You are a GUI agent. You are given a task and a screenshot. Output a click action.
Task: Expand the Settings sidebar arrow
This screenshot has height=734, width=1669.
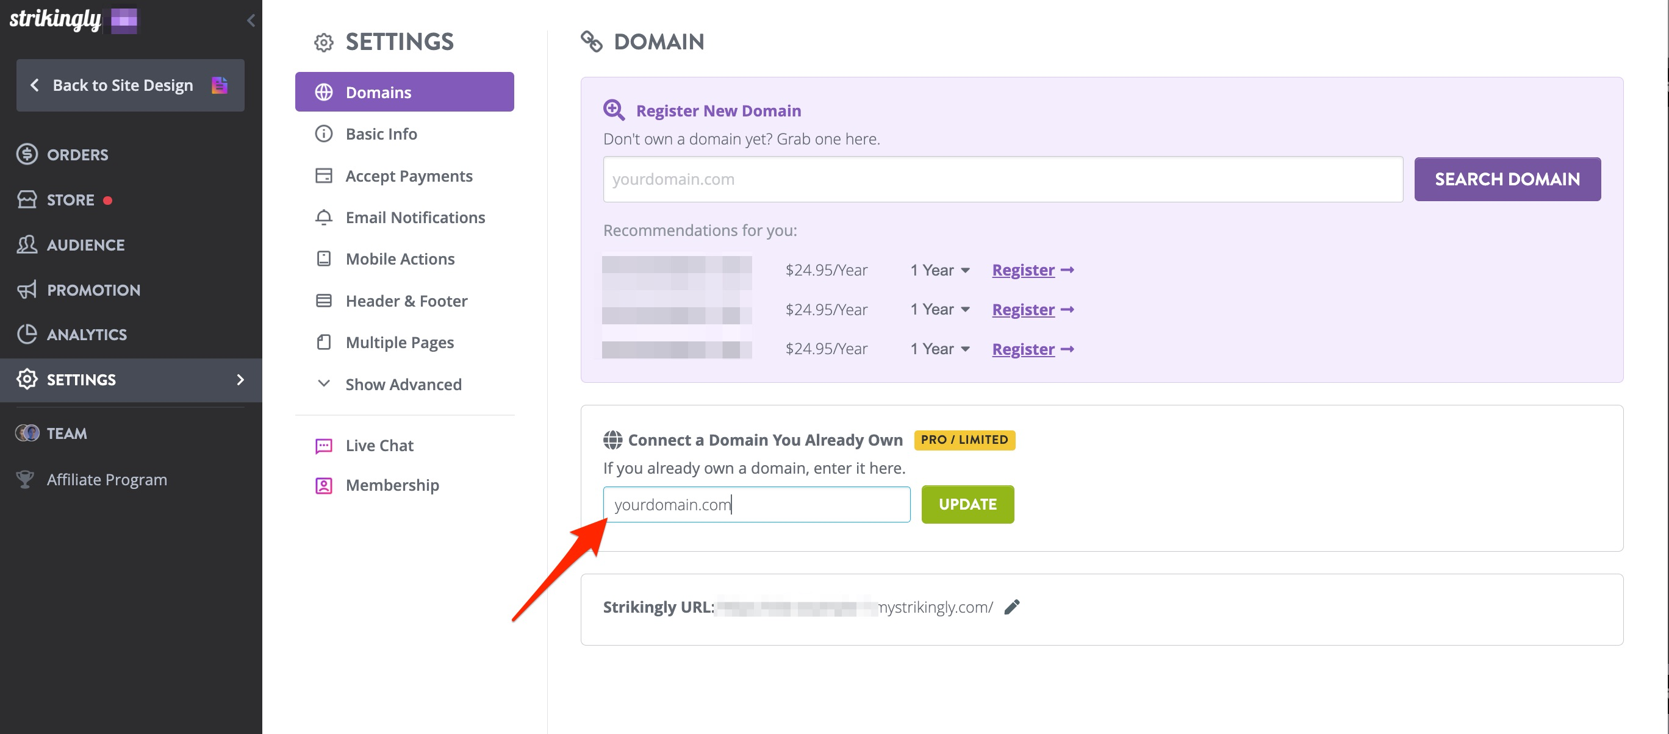[240, 379]
